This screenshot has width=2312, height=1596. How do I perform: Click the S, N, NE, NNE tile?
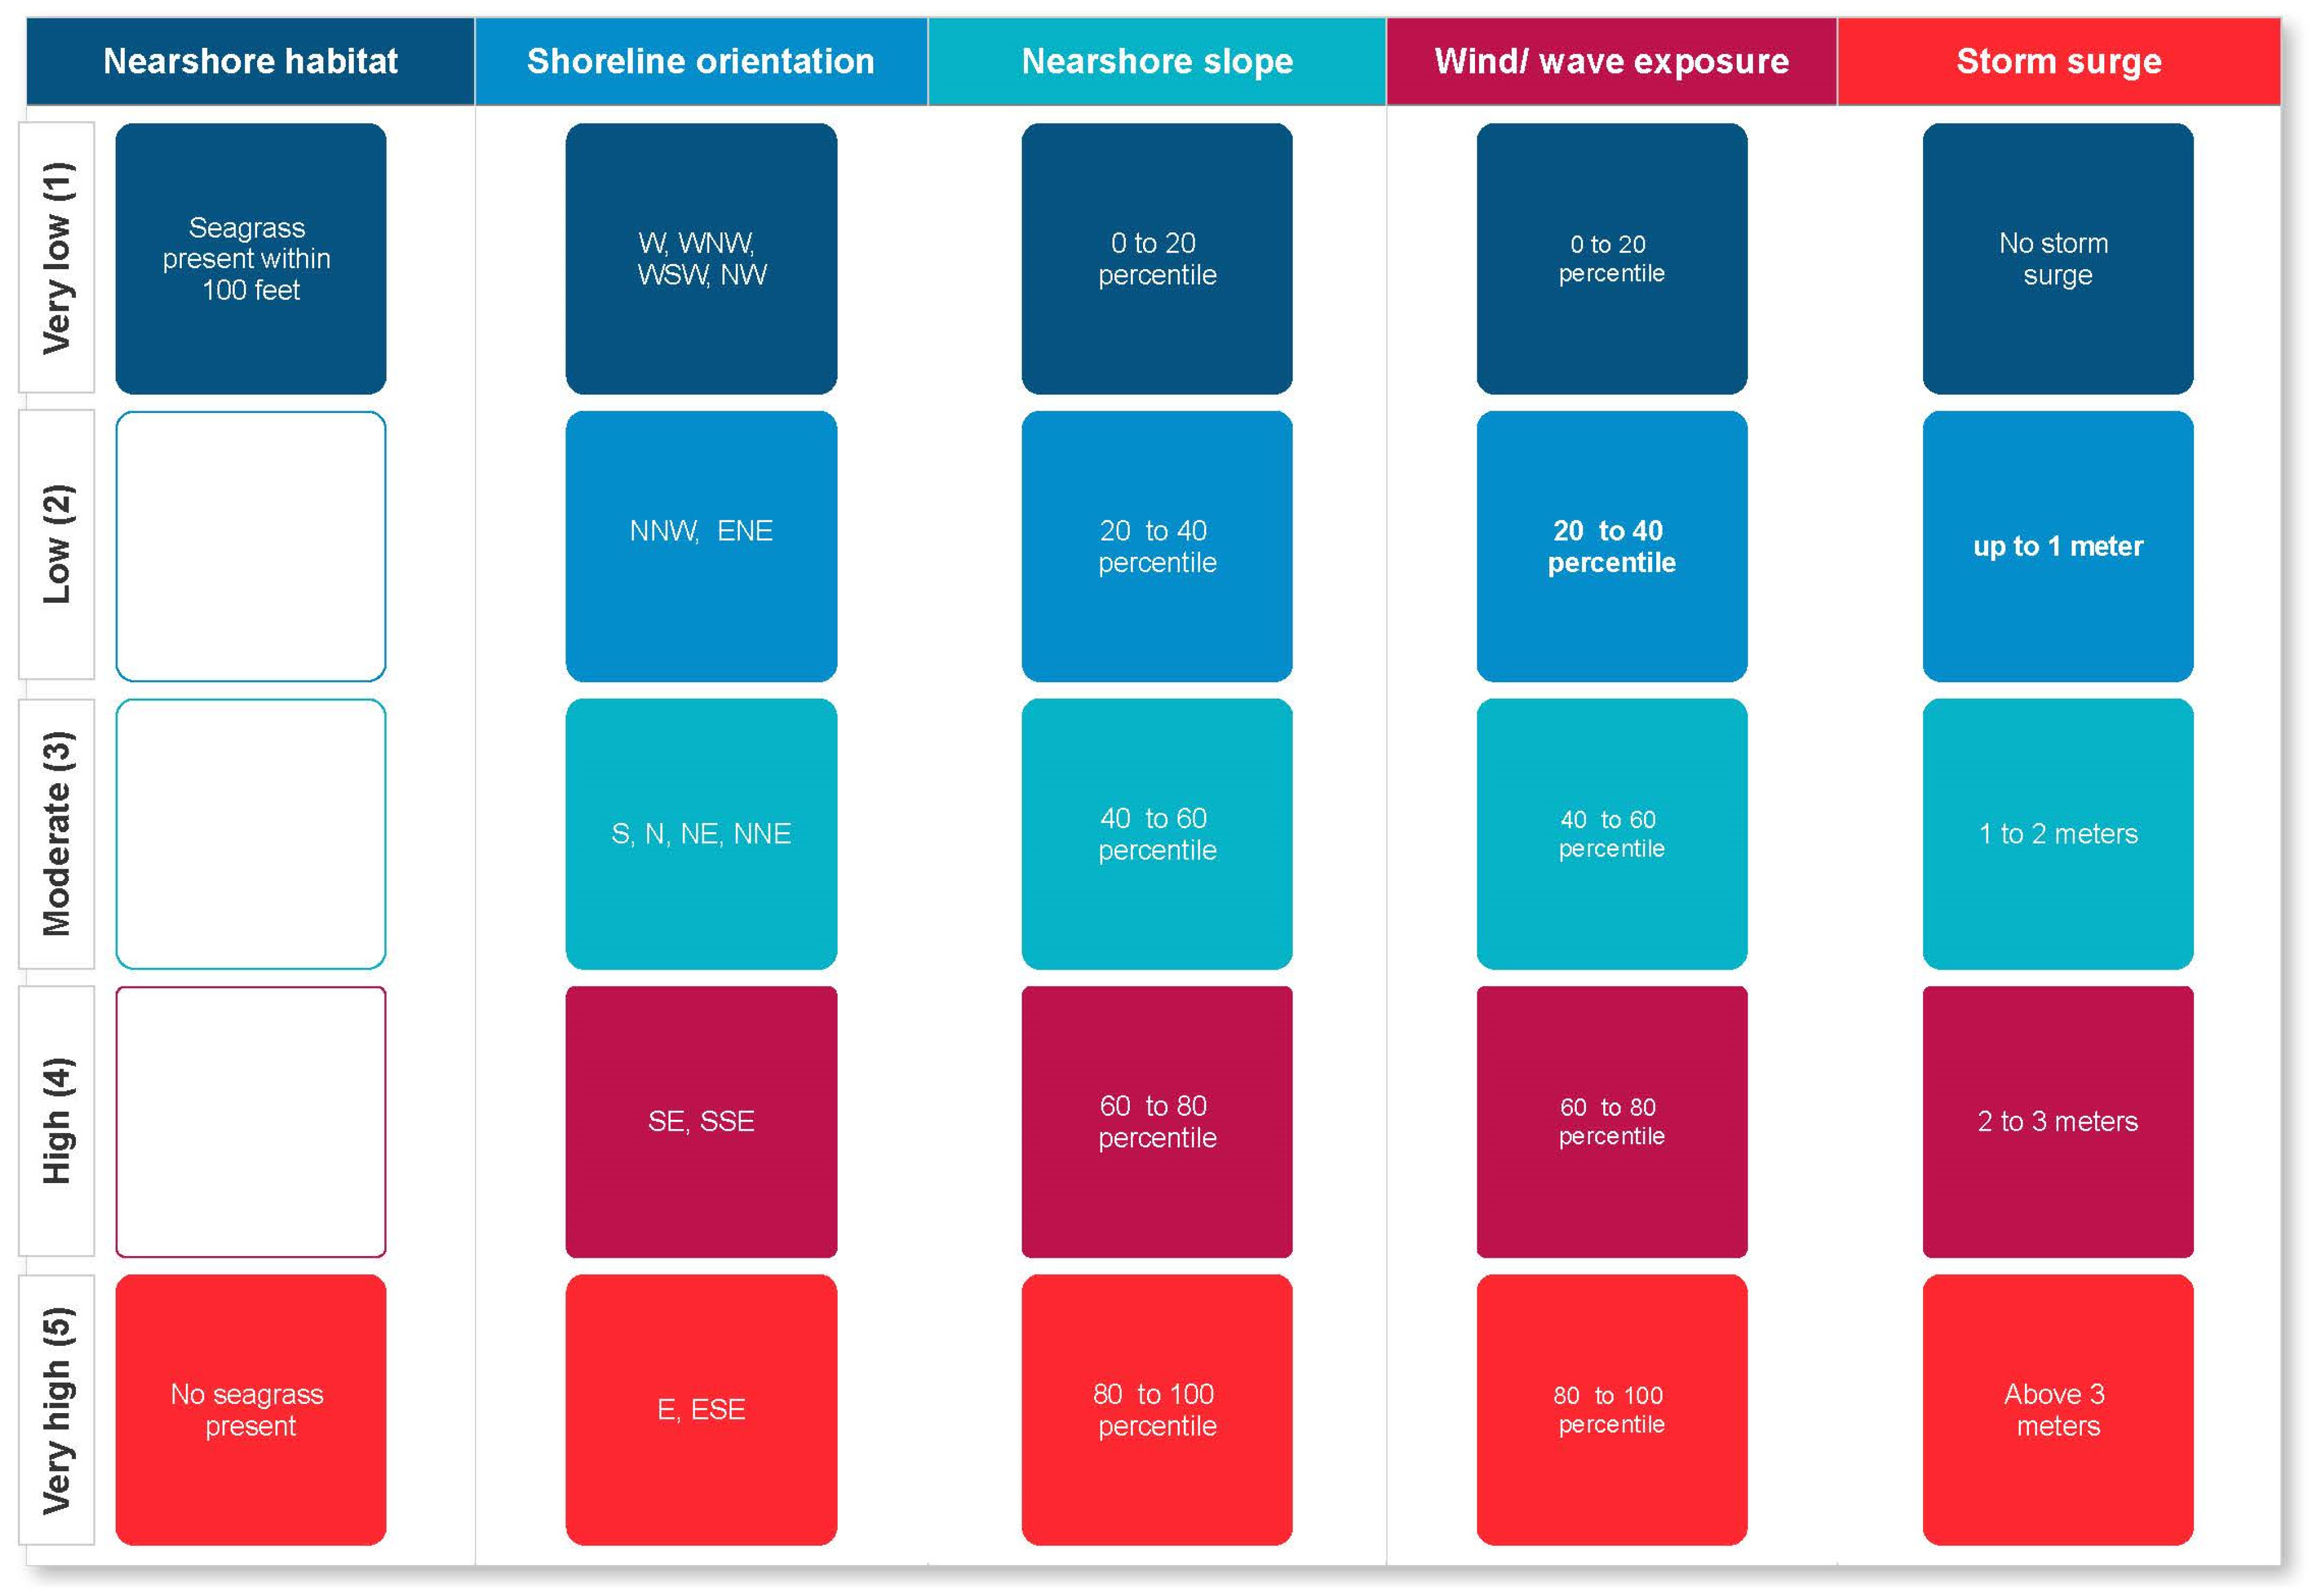(701, 833)
